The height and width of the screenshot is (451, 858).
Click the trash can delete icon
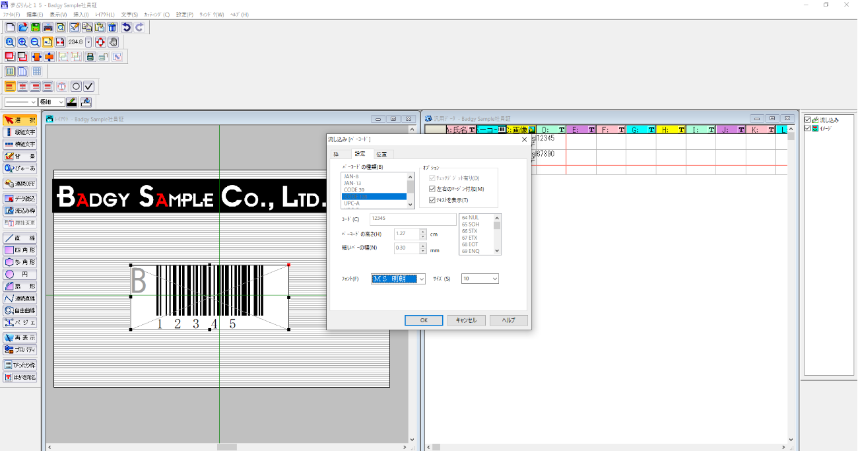coord(112,27)
